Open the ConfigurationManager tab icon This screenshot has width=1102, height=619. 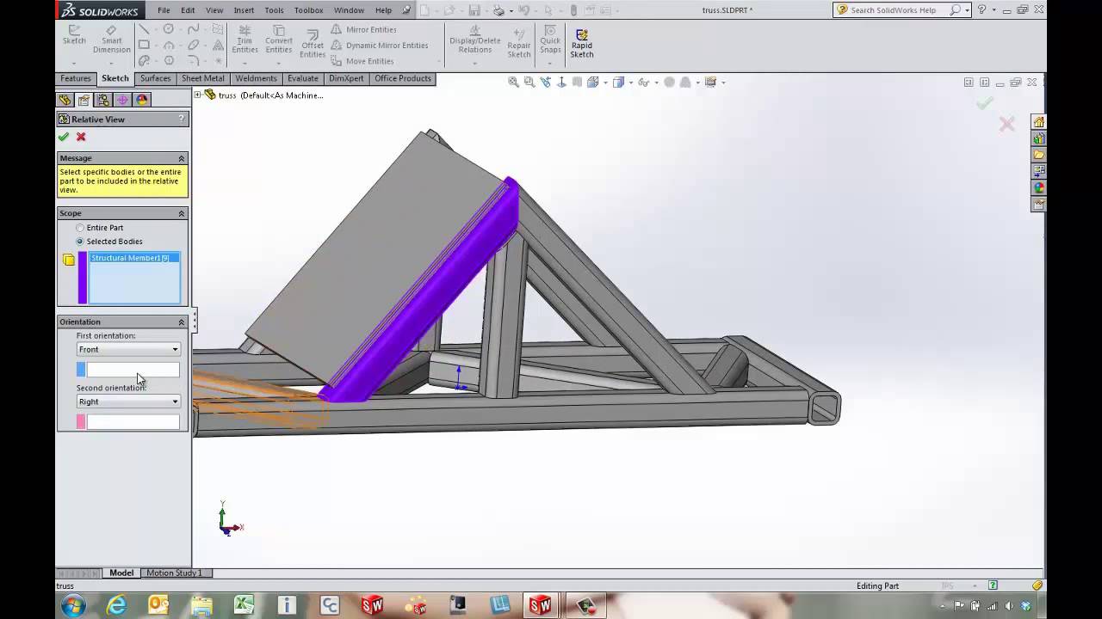click(x=103, y=100)
